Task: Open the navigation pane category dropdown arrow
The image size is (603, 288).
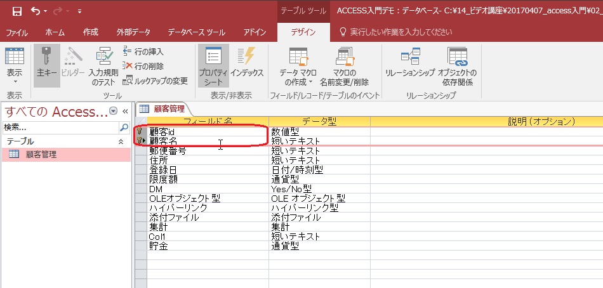Action: tap(114, 111)
